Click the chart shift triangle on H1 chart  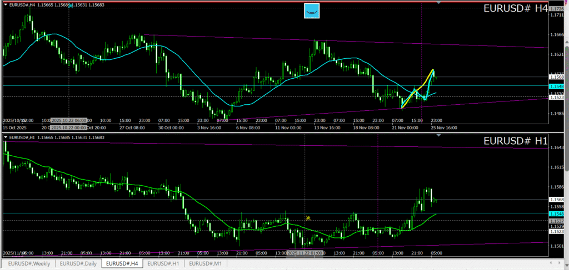tap(440, 136)
